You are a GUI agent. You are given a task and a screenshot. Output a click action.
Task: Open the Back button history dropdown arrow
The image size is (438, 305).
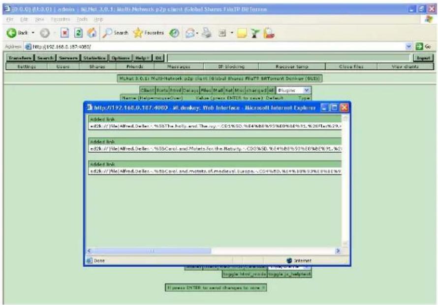(x=33, y=33)
